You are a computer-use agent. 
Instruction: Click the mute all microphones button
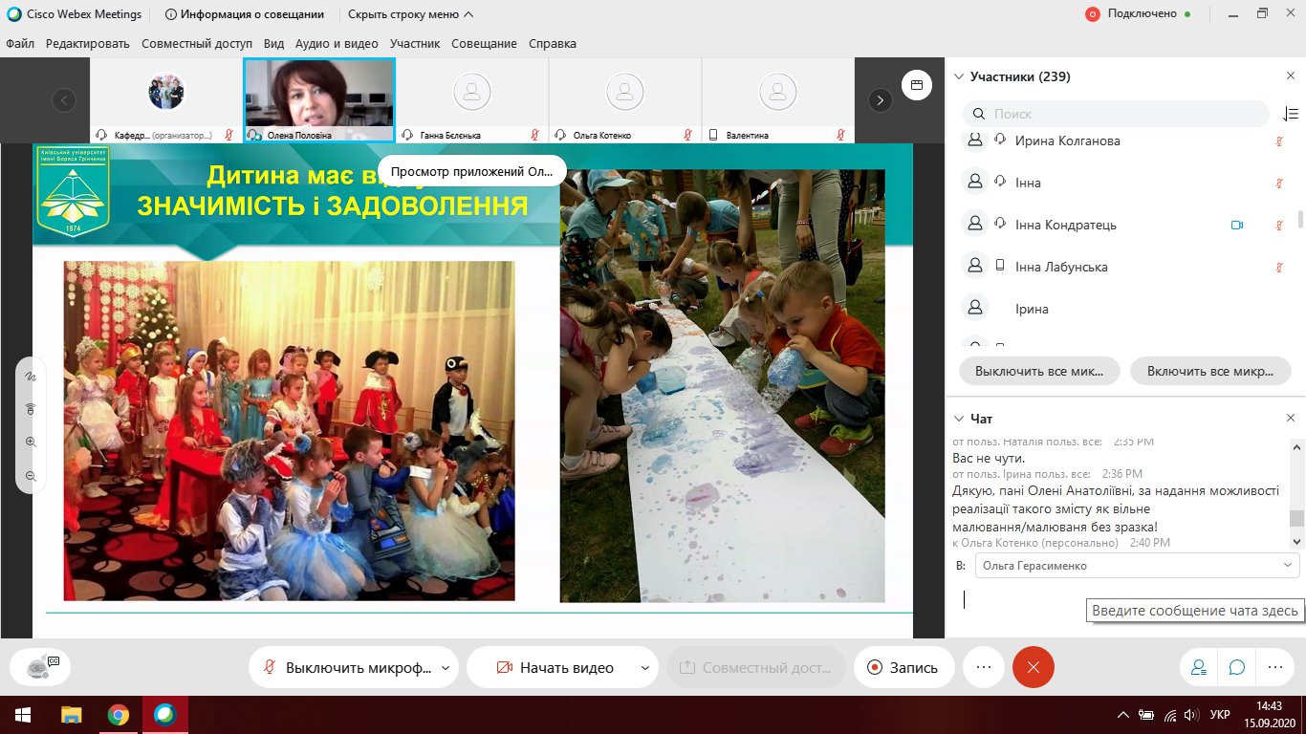(x=1039, y=371)
